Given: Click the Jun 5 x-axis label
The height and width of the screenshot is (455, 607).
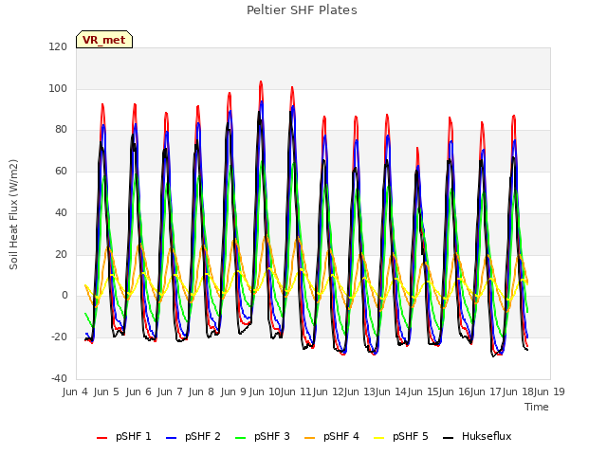Looking at the screenshot, I should coord(106,391).
